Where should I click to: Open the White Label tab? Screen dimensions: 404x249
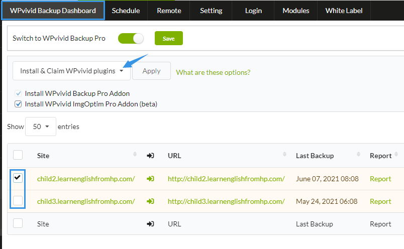[x=344, y=11]
